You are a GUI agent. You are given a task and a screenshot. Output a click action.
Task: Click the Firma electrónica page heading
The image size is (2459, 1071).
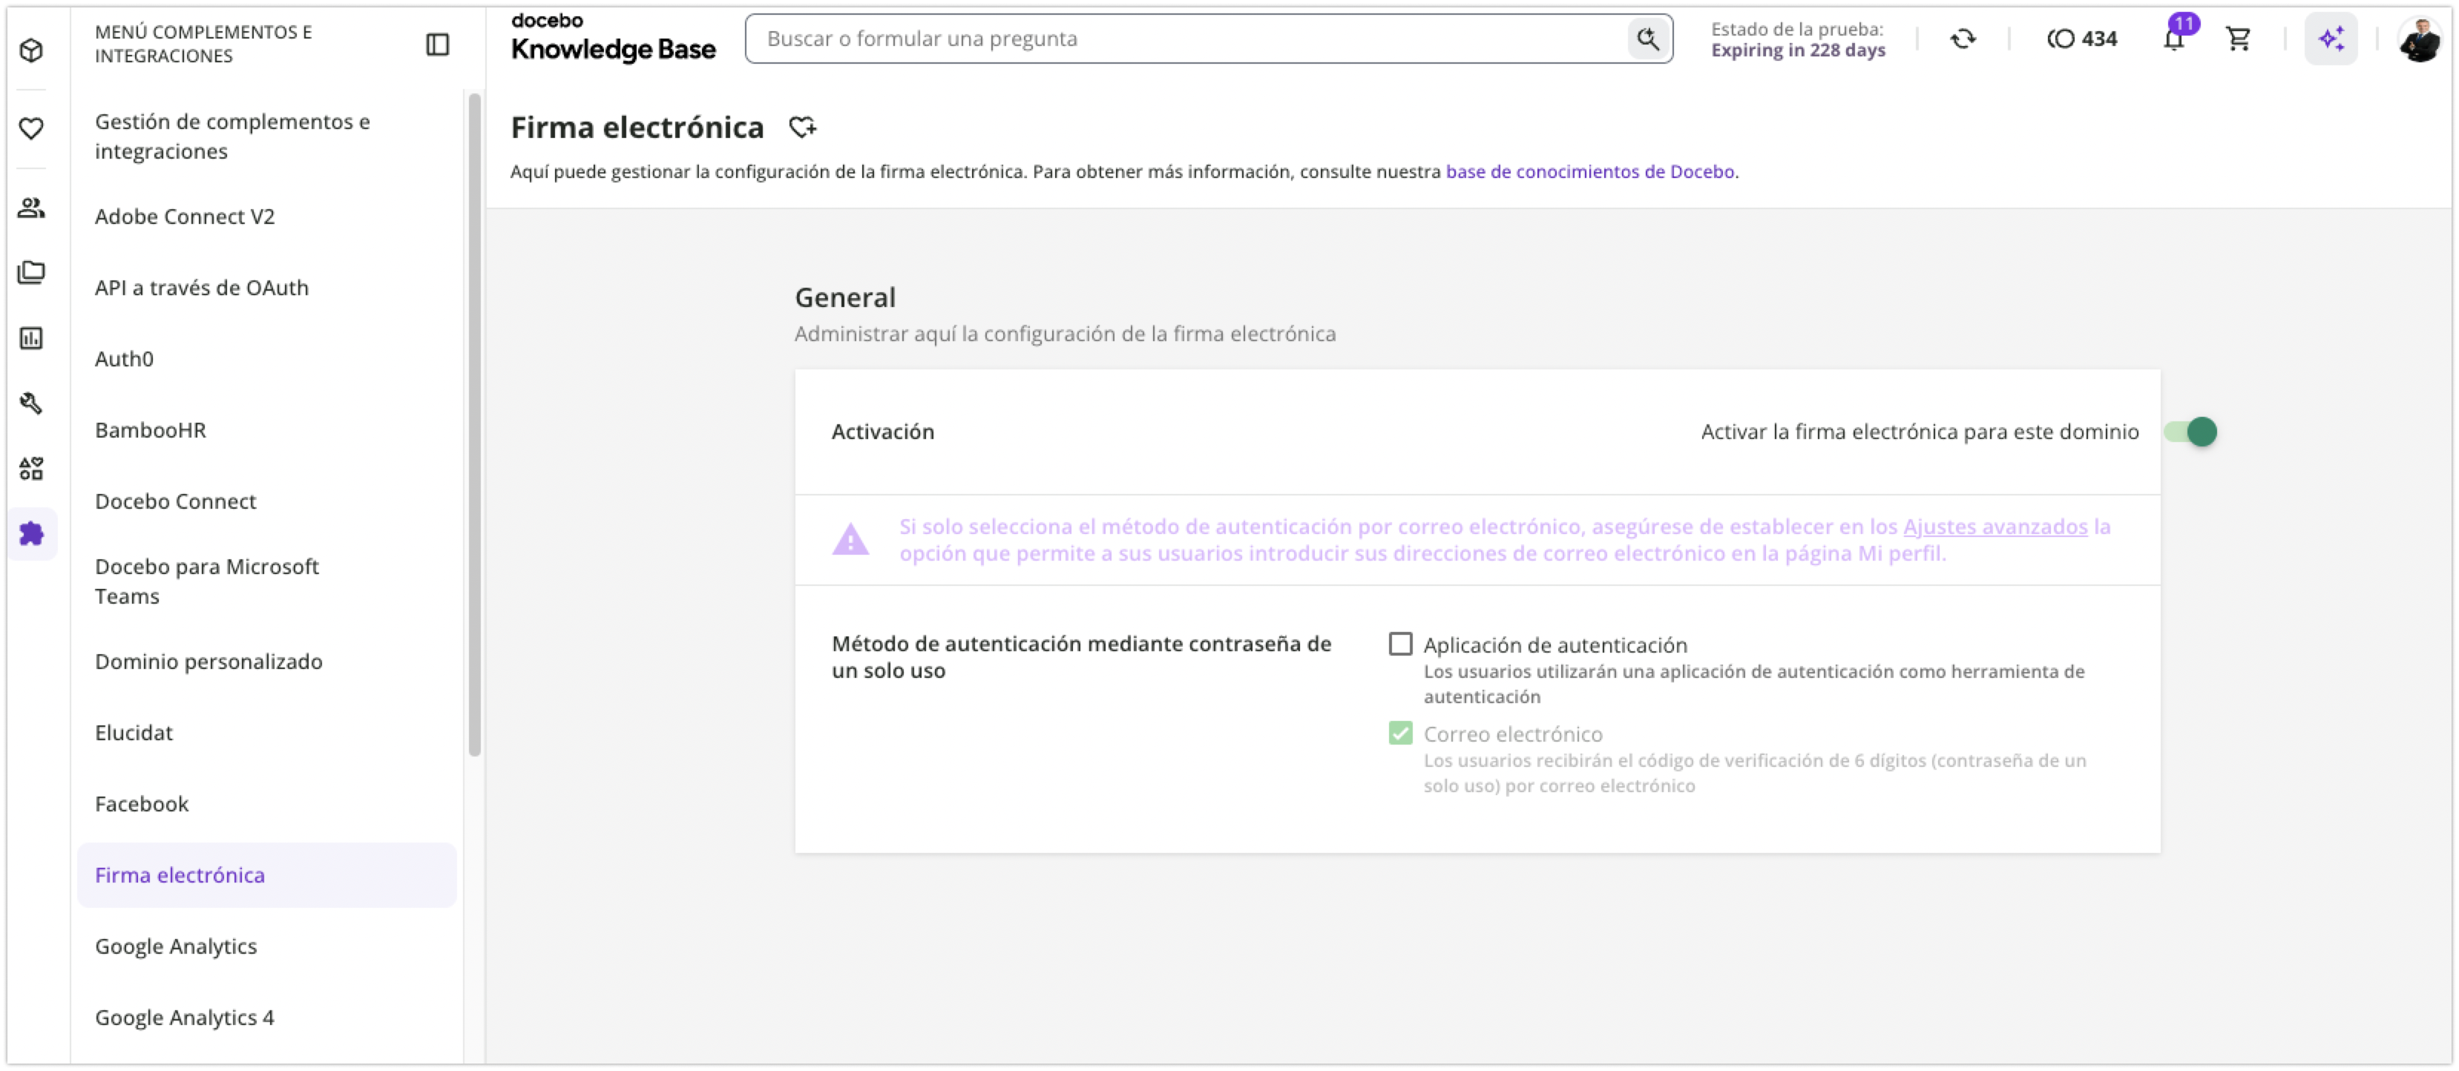pos(637,127)
